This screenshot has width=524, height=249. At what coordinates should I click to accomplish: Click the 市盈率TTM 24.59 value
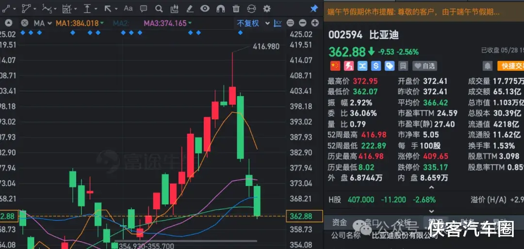(446, 113)
